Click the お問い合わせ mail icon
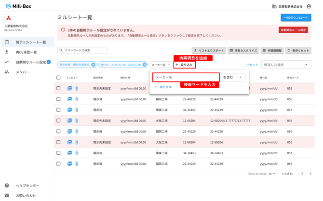323x201 pixels. (x=7, y=195)
